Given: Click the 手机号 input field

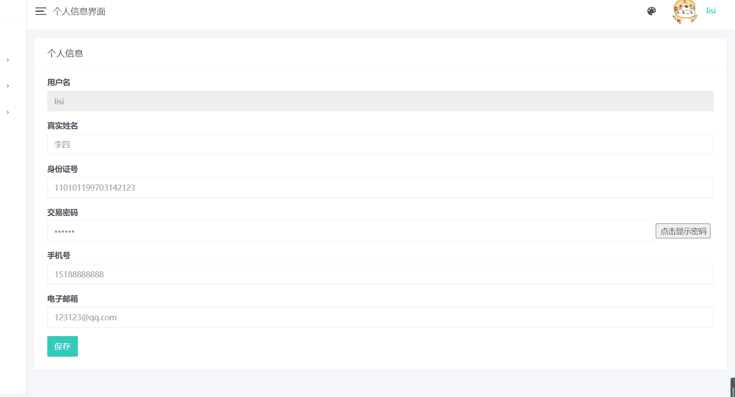Looking at the screenshot, I should pos(380,274).
